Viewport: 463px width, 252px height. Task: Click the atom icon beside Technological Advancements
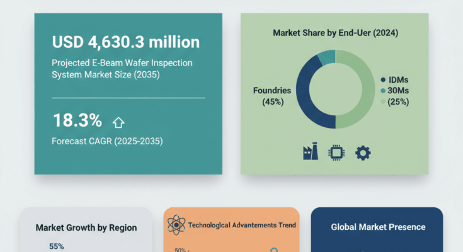177,224
